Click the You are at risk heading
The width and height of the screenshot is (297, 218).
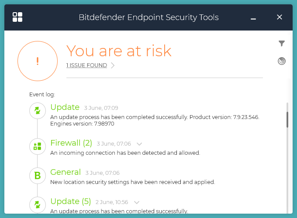point(119,51)
